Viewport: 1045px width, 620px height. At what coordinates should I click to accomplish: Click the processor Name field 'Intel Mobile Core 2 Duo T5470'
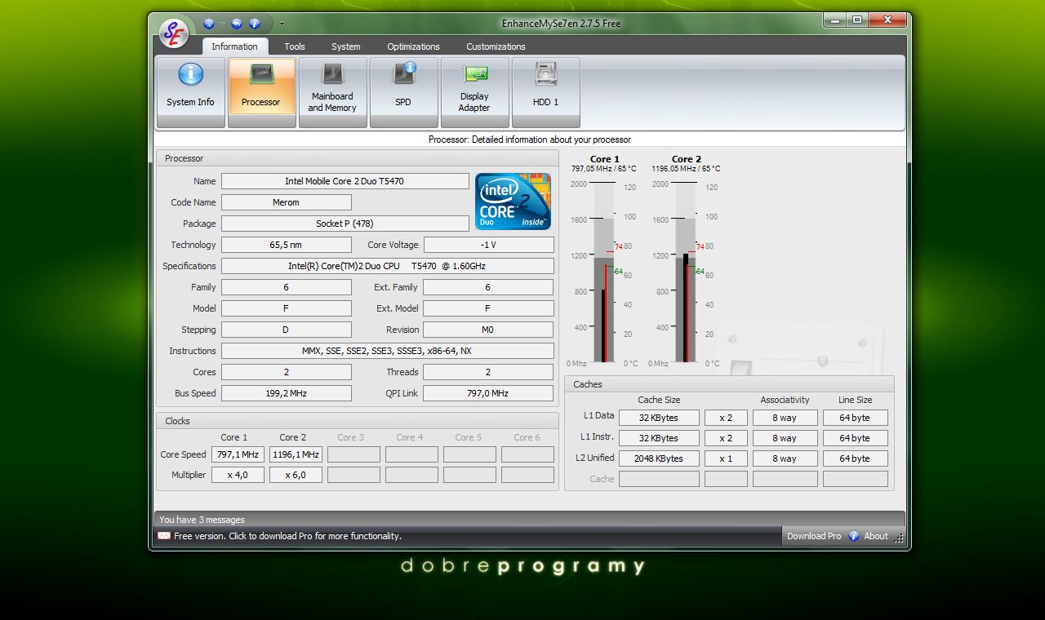(345, 181)
